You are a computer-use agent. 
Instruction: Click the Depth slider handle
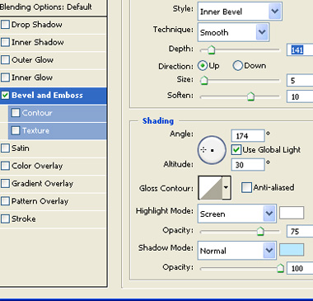point(211,49)
